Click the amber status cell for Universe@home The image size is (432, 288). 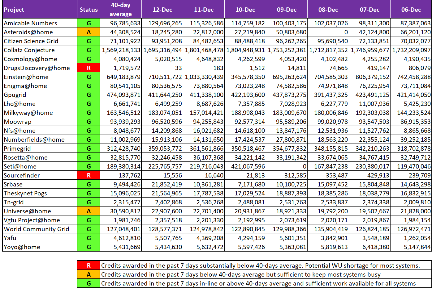coord(89,211)
